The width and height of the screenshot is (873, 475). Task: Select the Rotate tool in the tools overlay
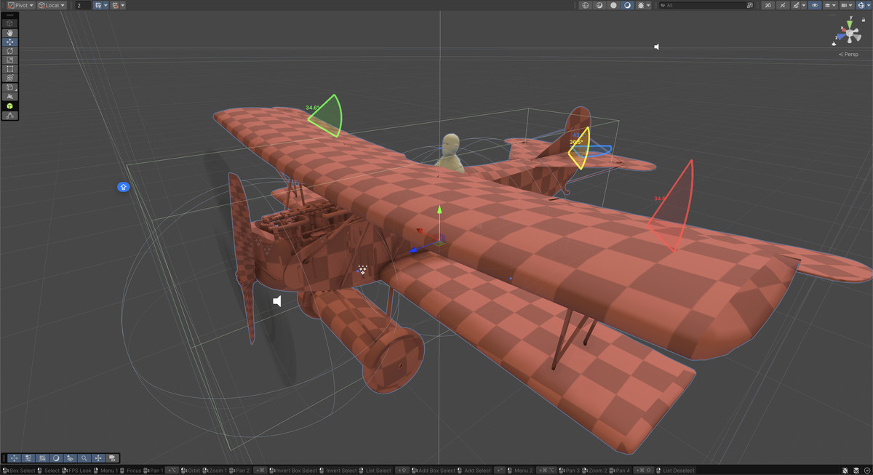[x=10, y=51]
